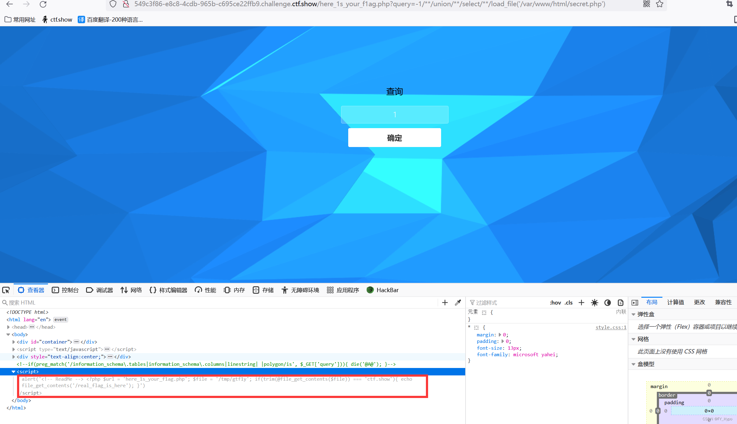This screenshot has width=737, height=424.
Task: Submit query with the 确定 button
Action: (395, 138)
